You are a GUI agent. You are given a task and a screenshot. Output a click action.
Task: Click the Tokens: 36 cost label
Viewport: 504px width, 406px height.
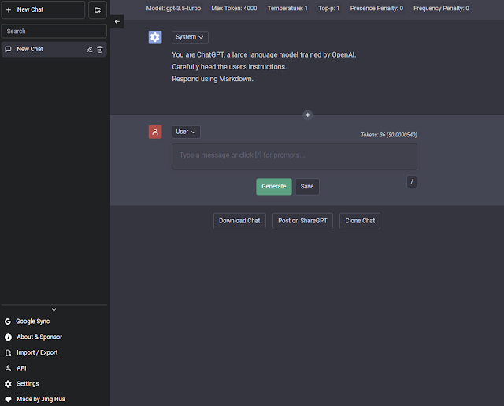(388, 135)
